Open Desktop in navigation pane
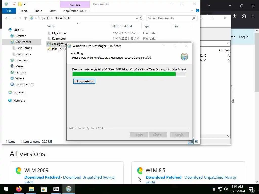Image resolution: width=259 pixels, height=194 pixels. click(x=21, y=36)
